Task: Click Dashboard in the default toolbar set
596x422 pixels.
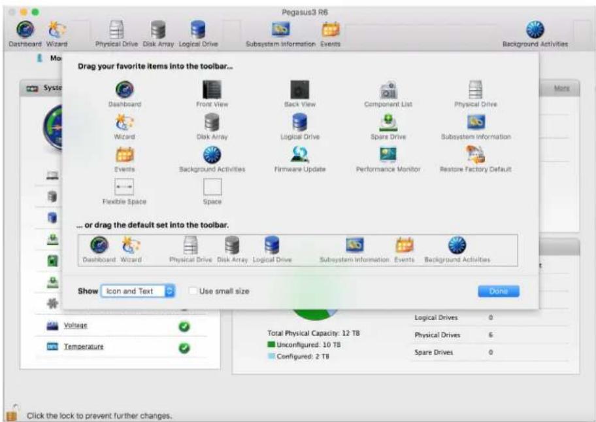Action: point(99,250)
